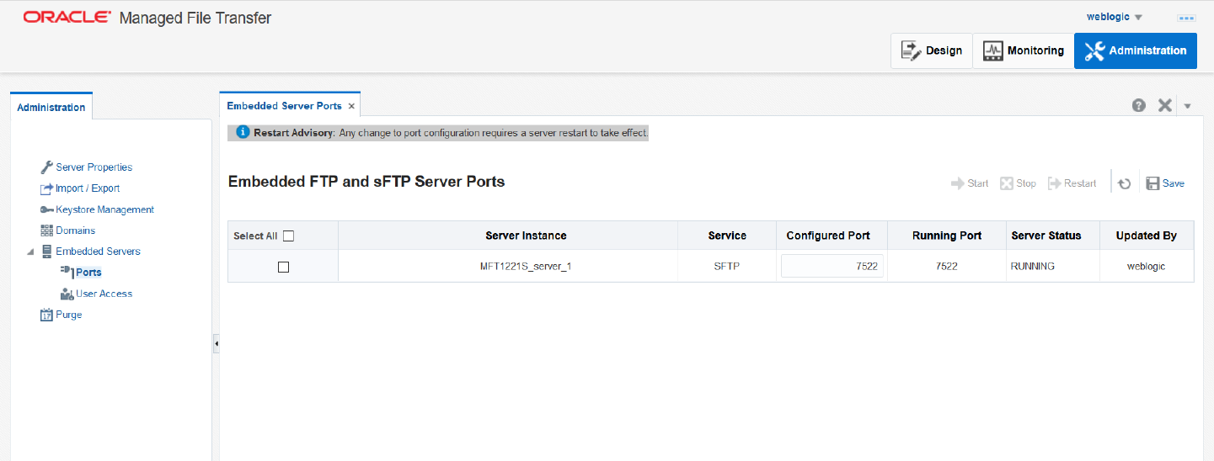Click the Ports plug icon

point(67,271)
